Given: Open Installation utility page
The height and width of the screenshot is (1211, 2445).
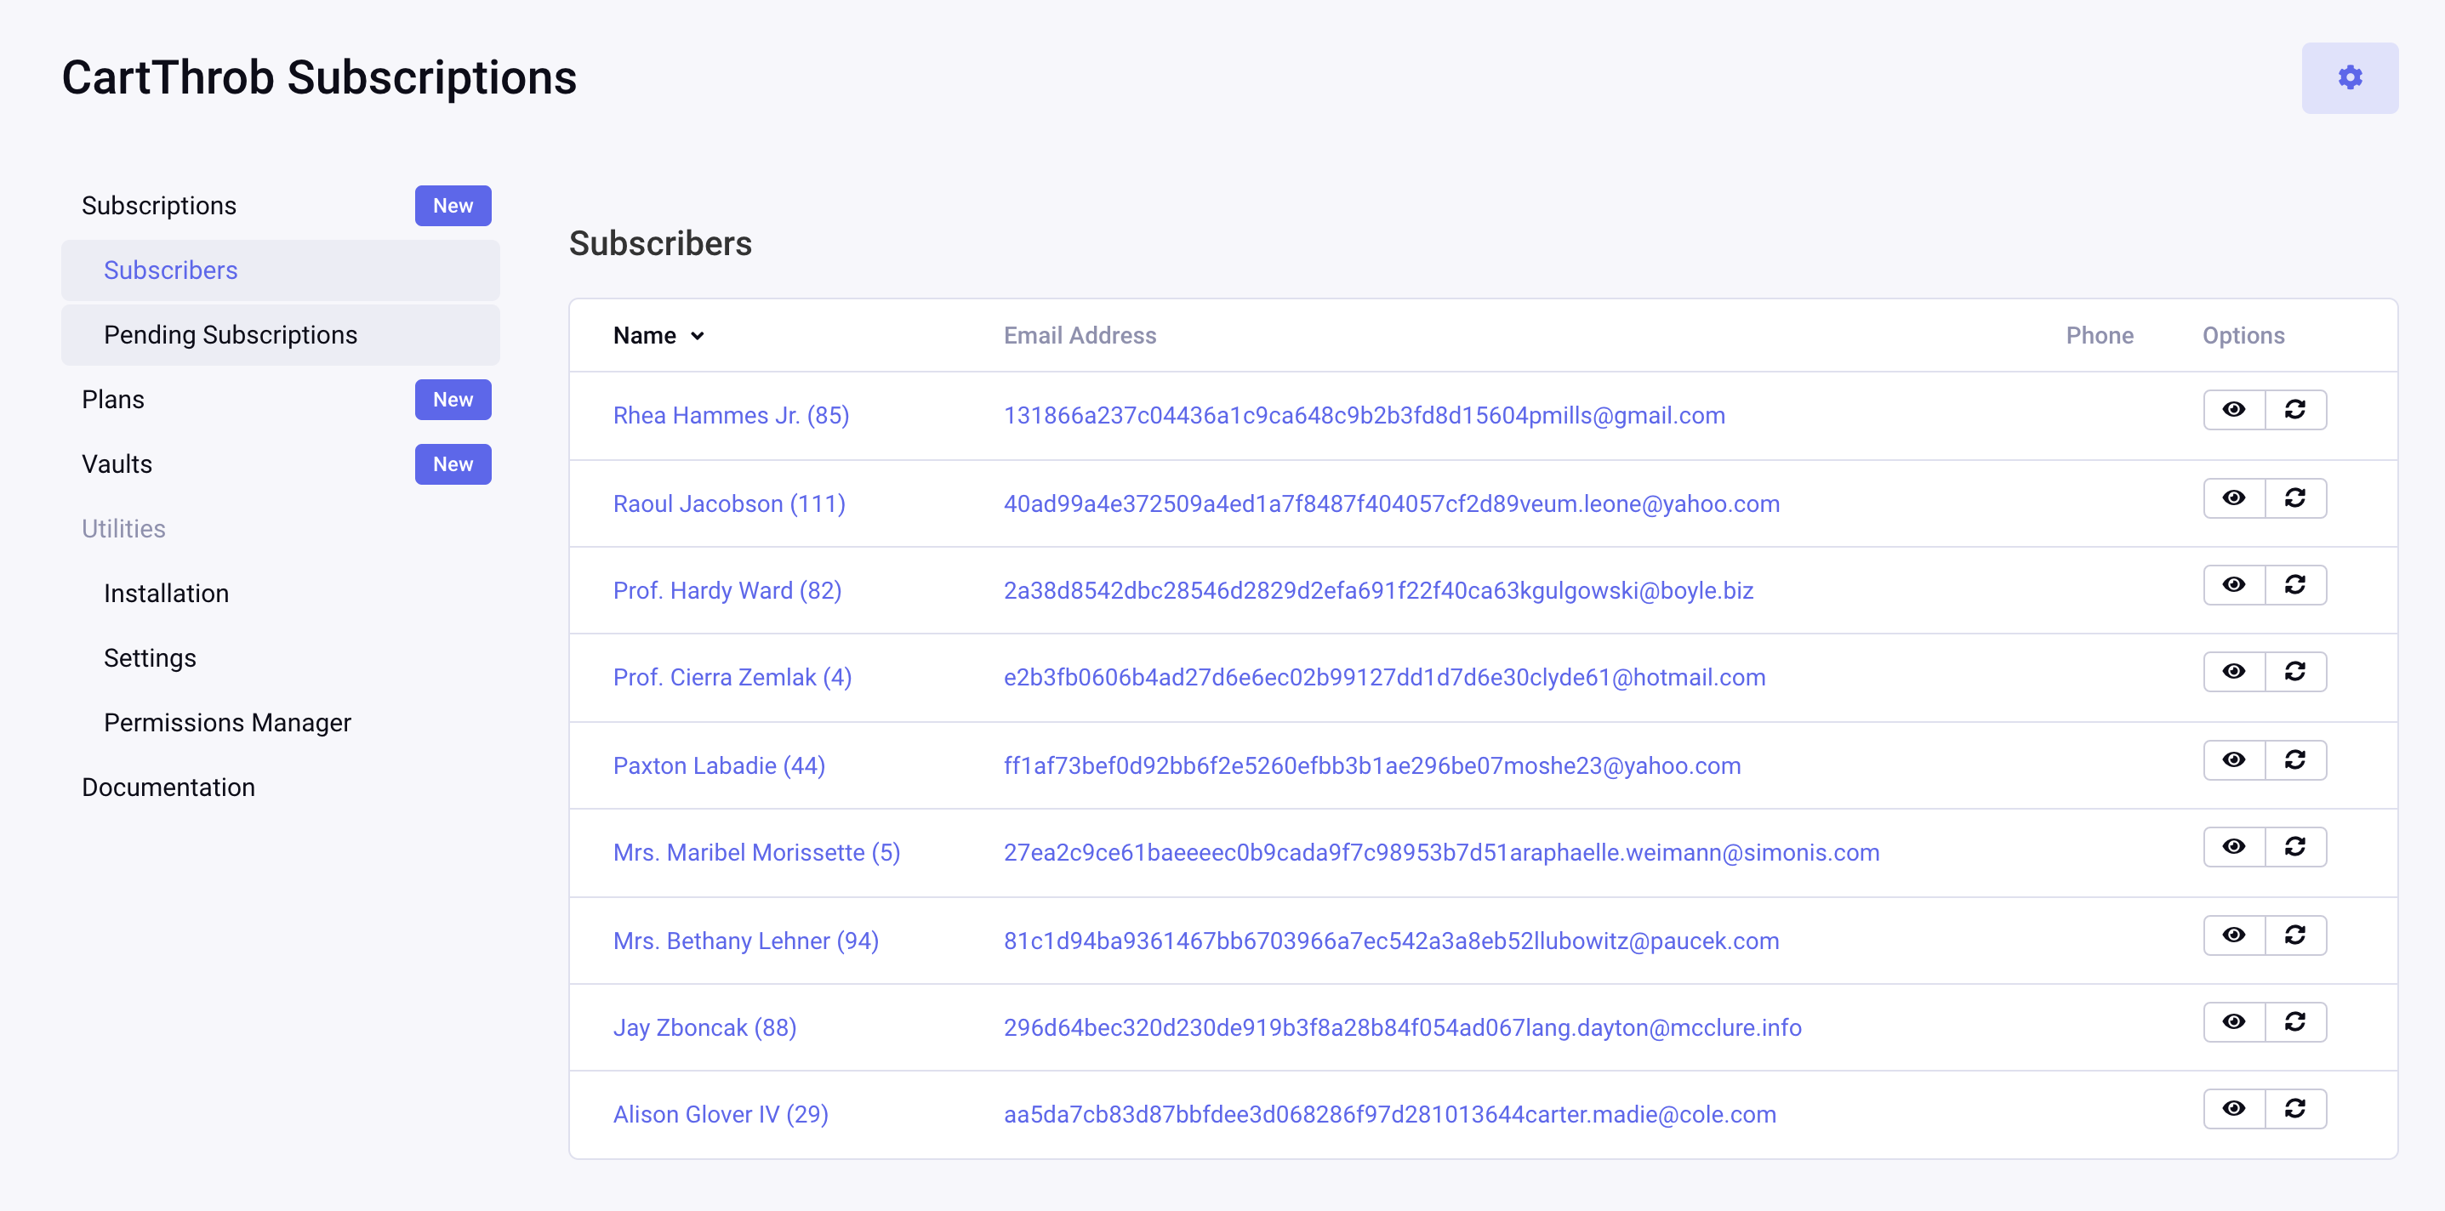Looking at the screenshot, I should [166, 593].
